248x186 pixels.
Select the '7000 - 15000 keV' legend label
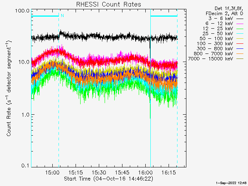[x=210, y=59]
